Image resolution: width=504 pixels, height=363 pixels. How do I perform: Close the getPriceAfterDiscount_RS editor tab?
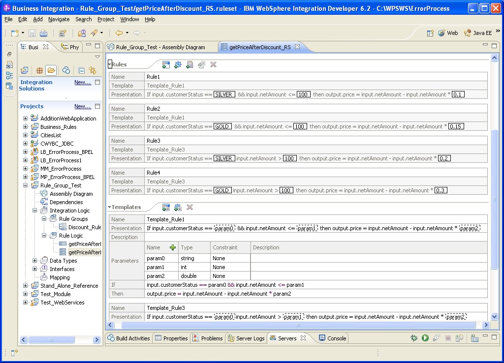point(297,47)
